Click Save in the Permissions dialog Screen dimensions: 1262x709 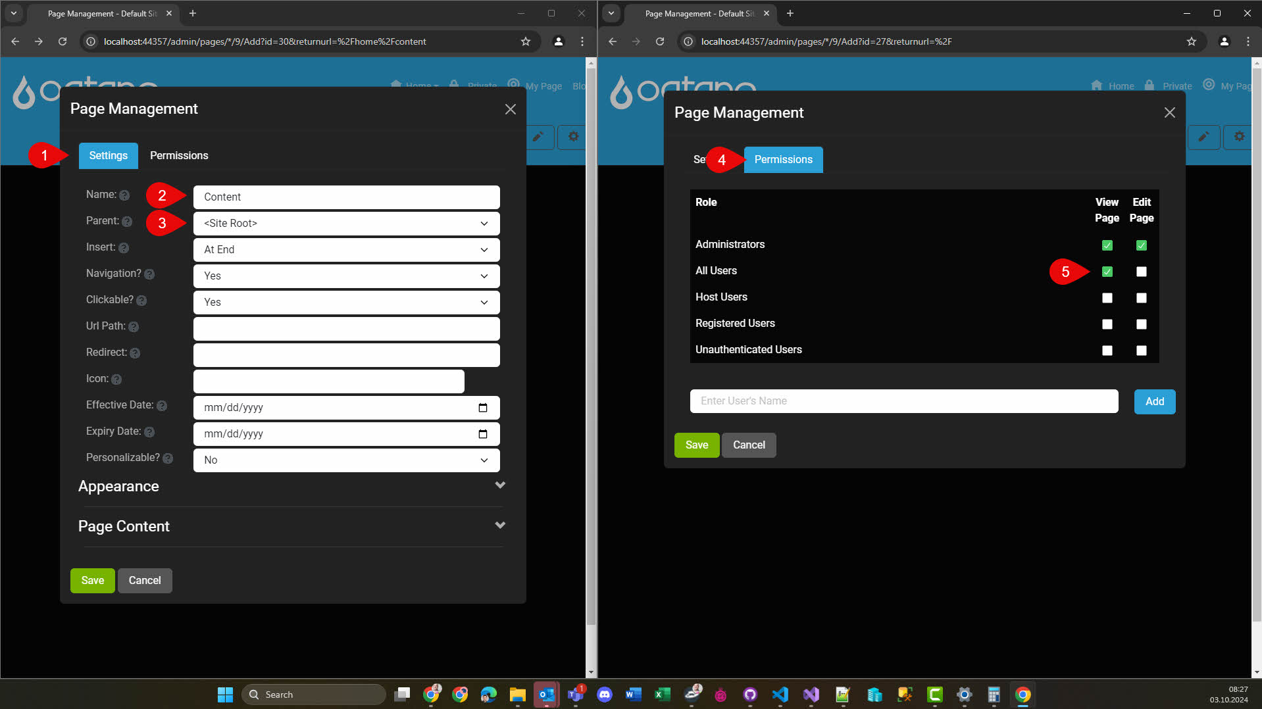(696, 445)
